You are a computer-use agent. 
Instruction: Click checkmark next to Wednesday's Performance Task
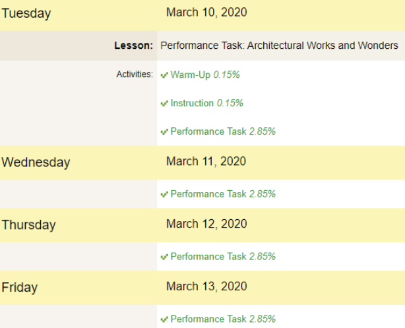[x=164, y=195]
